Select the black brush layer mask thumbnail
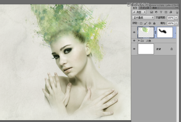This screenshot has width=181, height=122. (x=165, y=33)
